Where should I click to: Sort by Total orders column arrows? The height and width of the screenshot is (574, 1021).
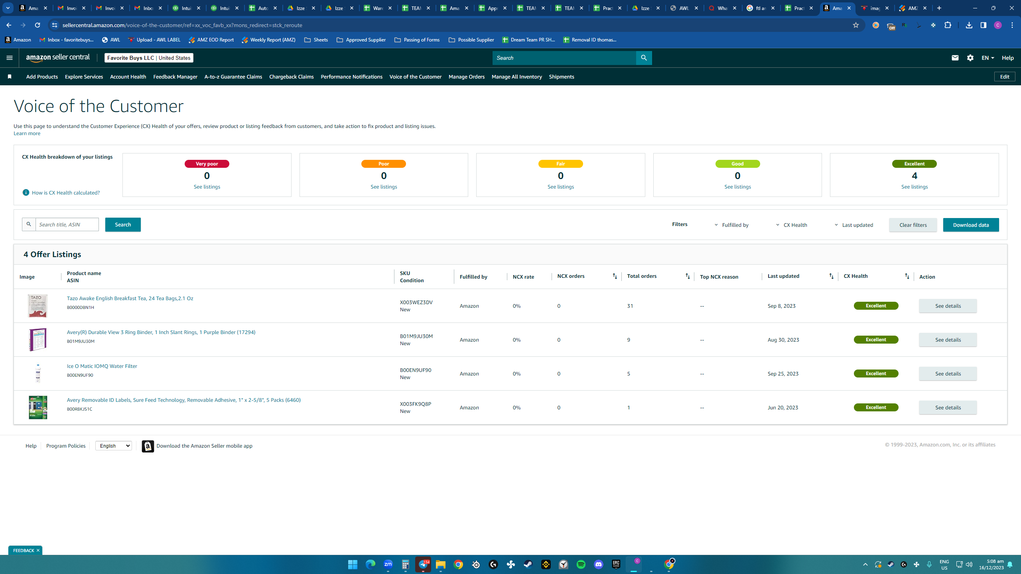(688, 276)
